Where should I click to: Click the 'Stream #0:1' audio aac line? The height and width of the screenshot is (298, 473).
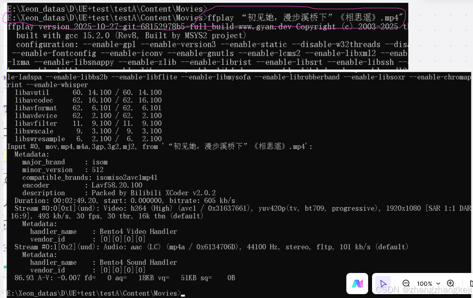pos(211,247)
